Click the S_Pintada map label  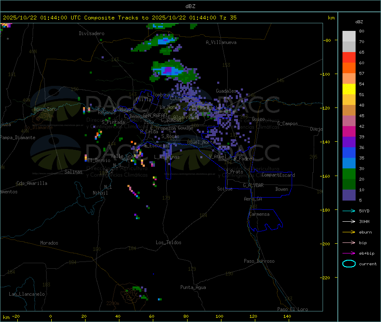113,122
